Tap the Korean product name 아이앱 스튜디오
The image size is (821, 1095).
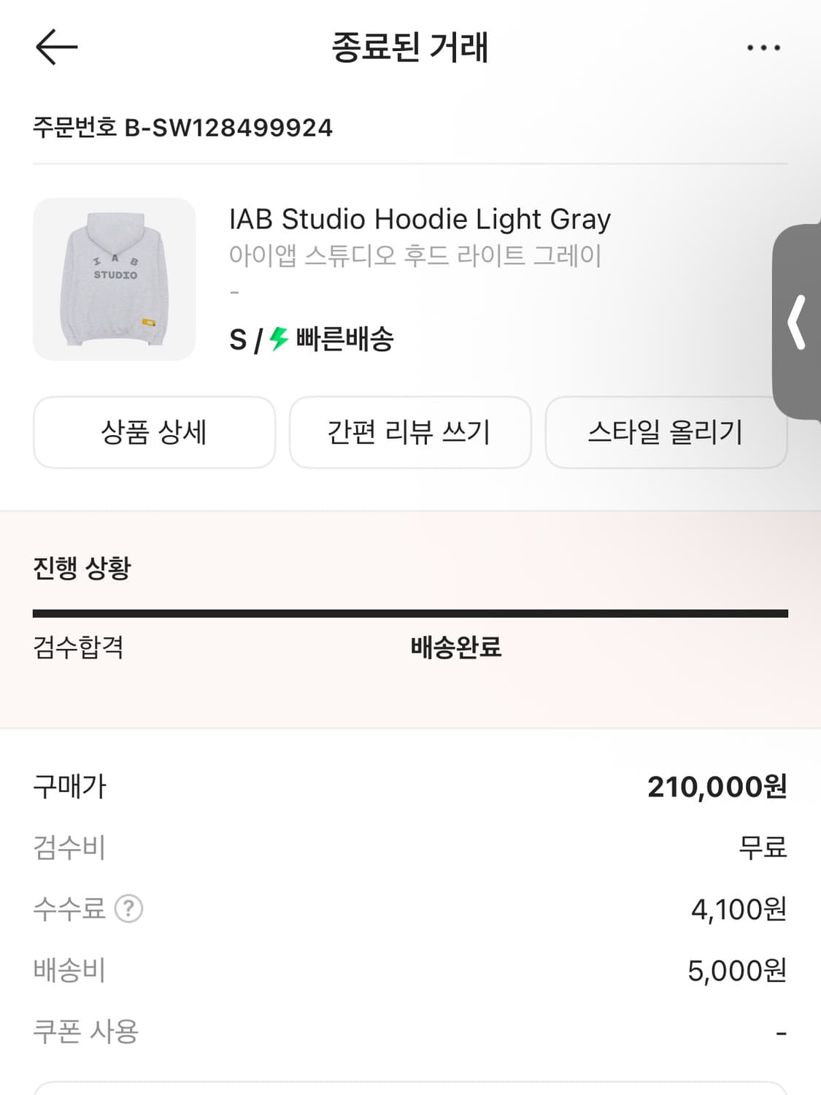(x=415, y=255)
